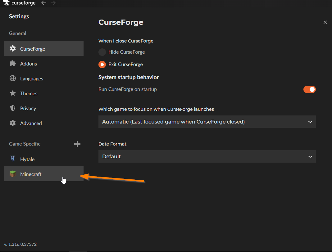
Task: Click the 'Exit CurseForge' label text
Action: coord(125,65)
